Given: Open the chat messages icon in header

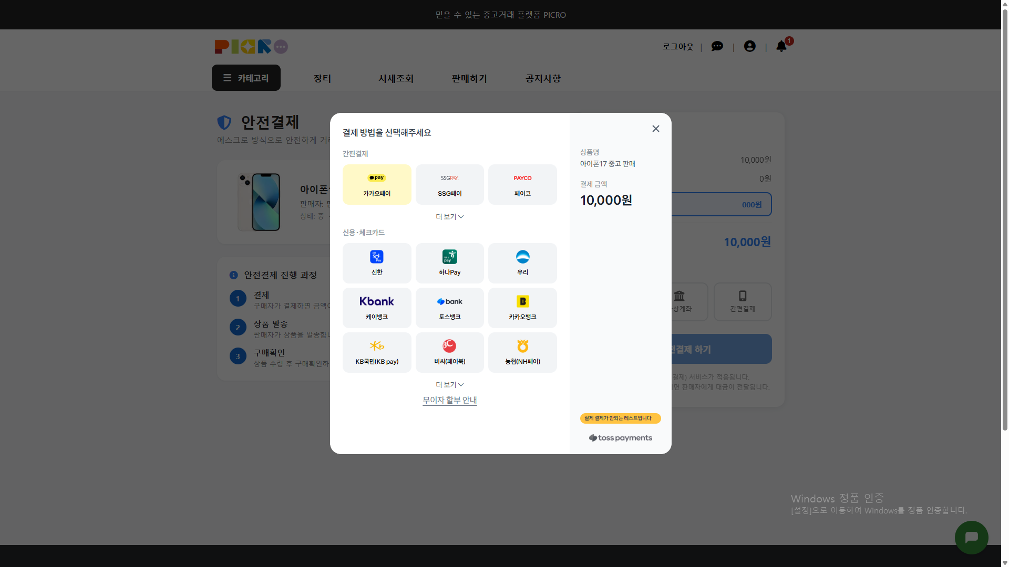Looking at the screenshot, I should [x=717, y=47].
